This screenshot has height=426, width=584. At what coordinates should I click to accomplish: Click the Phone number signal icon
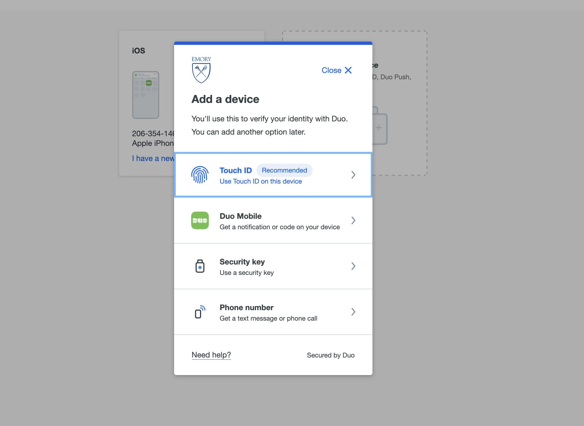click(200, 312)
